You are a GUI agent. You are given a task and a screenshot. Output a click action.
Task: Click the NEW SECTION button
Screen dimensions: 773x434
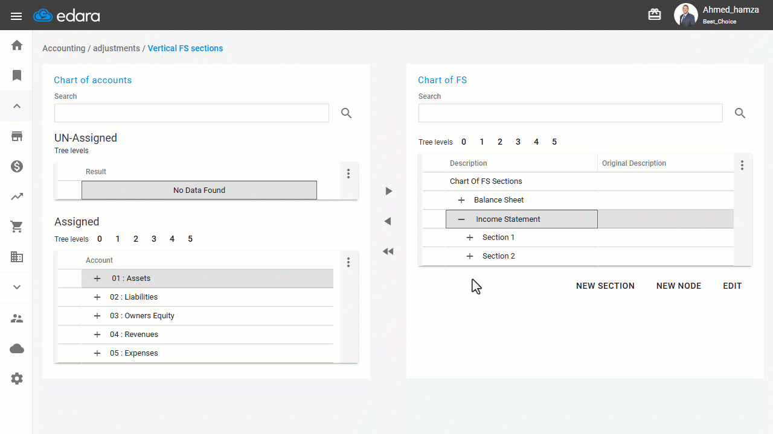click(x=605, y=286)
